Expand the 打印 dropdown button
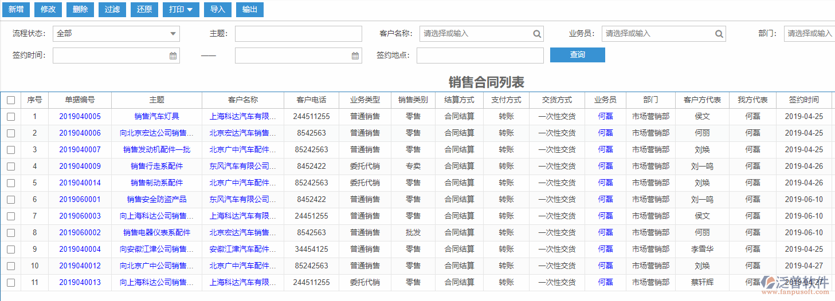 (181, 9)
